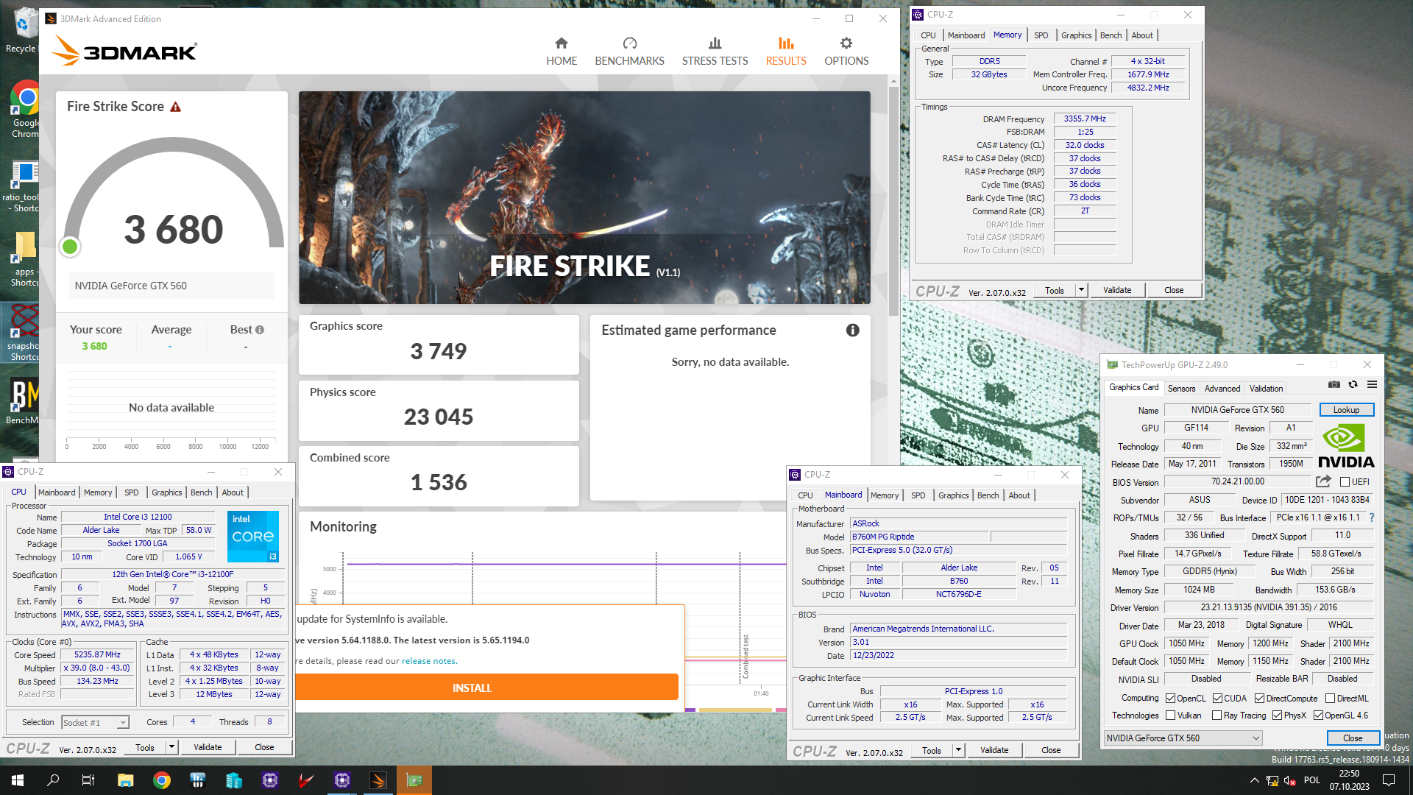Viewport: 1413px width, 795px height.
Task: Show hidden system tray icons chevron
Action: click(1254, 780)
